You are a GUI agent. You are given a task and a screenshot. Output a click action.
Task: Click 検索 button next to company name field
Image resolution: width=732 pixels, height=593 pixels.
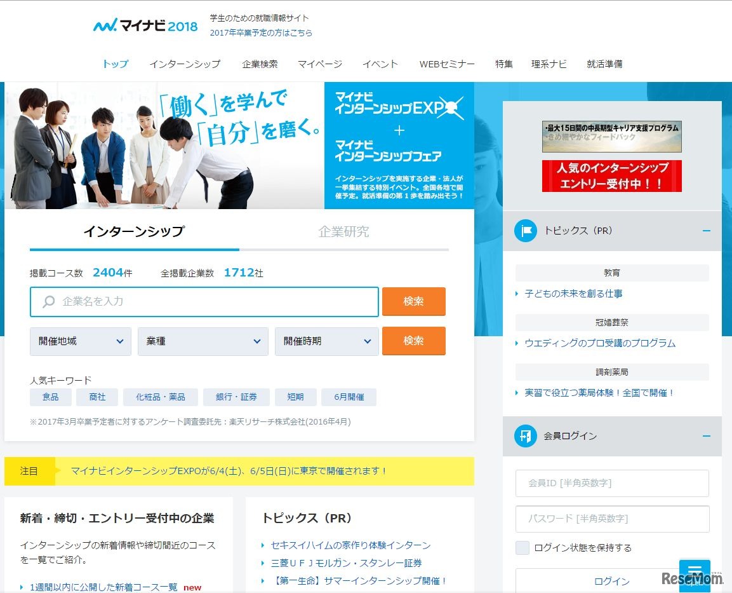(x=414, y=301)
